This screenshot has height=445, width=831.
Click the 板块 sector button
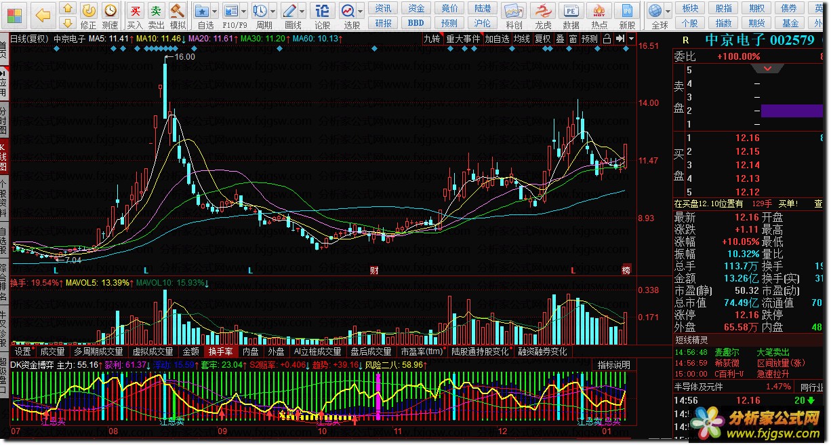point(691,8)
